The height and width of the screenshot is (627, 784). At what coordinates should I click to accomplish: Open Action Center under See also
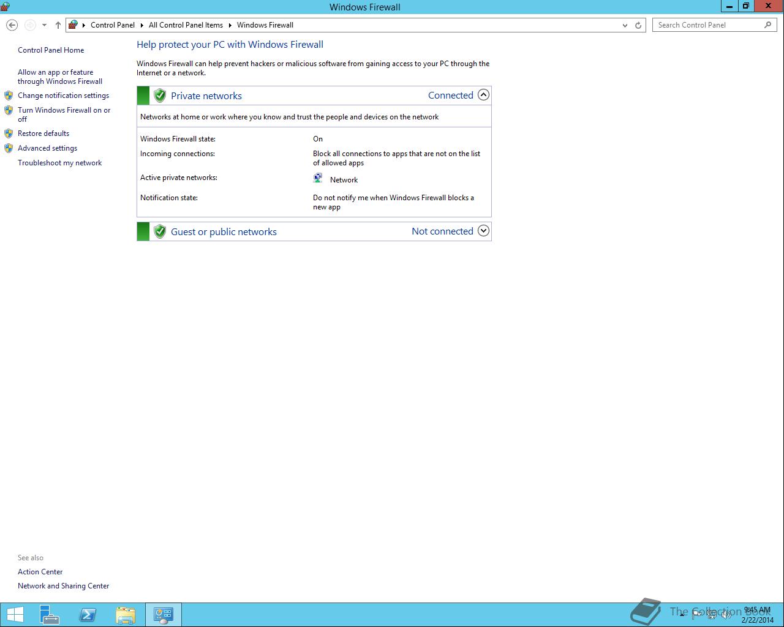point(40,572)
